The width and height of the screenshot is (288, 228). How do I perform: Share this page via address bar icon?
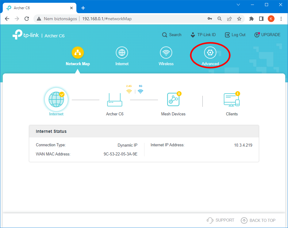click(229, 19)
